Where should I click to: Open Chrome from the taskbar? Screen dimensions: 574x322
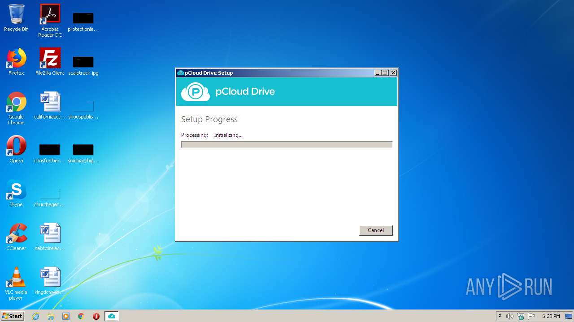coord(81,316)
